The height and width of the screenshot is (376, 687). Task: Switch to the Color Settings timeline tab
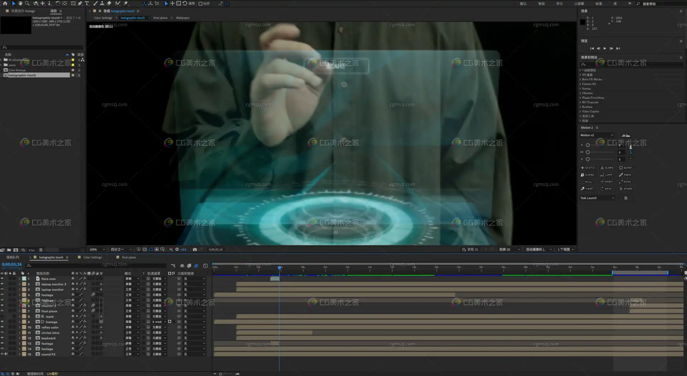[x=92, y=257]
